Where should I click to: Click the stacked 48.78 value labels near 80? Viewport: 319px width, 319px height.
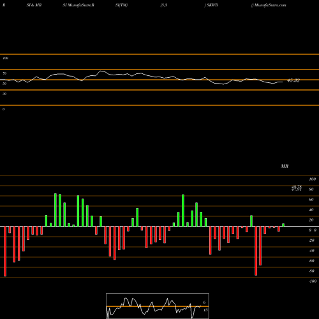point(297,188)
